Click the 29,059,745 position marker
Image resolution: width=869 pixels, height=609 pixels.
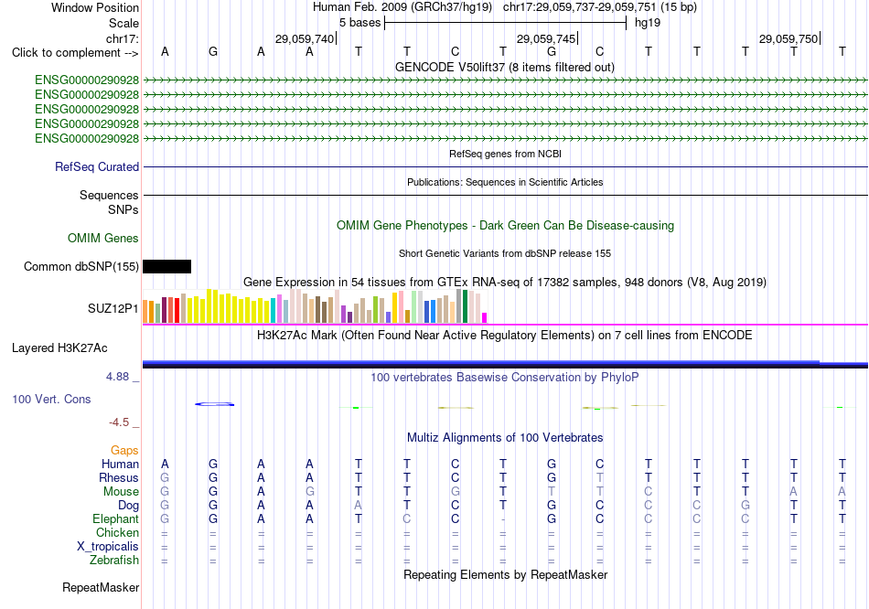pyautogui.click(x=546, y=38)
